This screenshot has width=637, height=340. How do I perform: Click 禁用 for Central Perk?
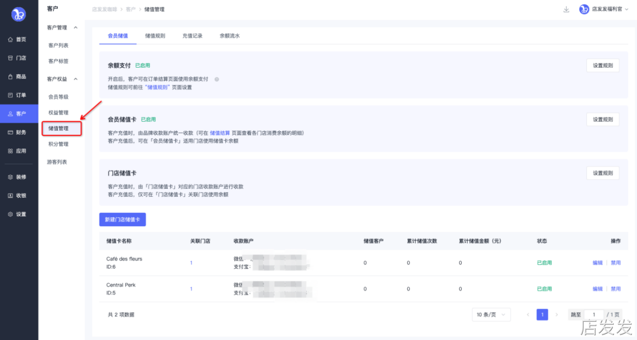coord(616,289)
